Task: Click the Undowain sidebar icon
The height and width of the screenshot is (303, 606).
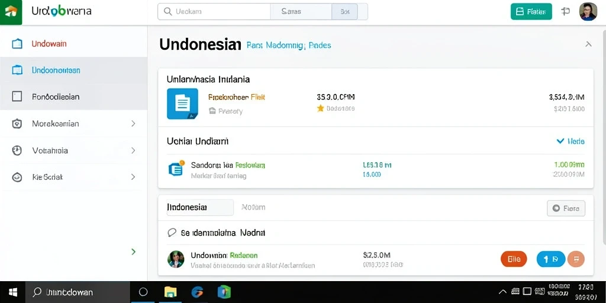Action: coord(17,44)
